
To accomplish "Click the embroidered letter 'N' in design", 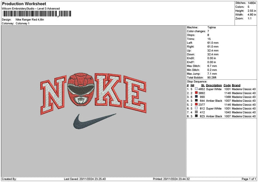I will (53, 95).
